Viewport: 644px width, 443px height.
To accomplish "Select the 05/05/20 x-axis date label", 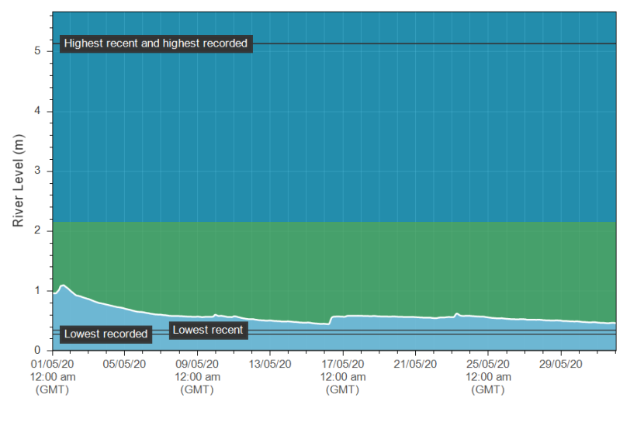I will pyautogui.click(x=125, y=363).
